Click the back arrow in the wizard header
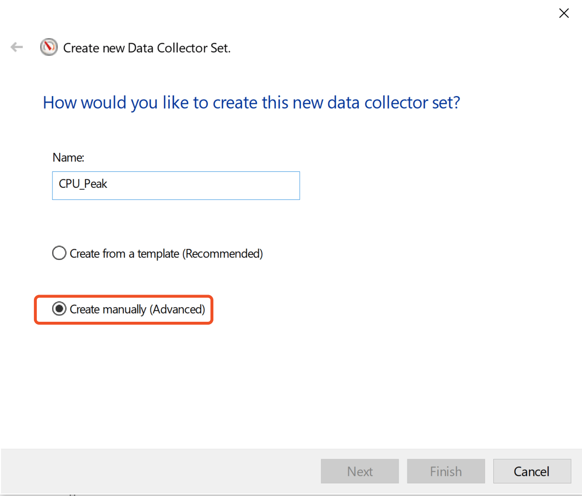This screenshot has width=582, height=496. tap(17, 47)
